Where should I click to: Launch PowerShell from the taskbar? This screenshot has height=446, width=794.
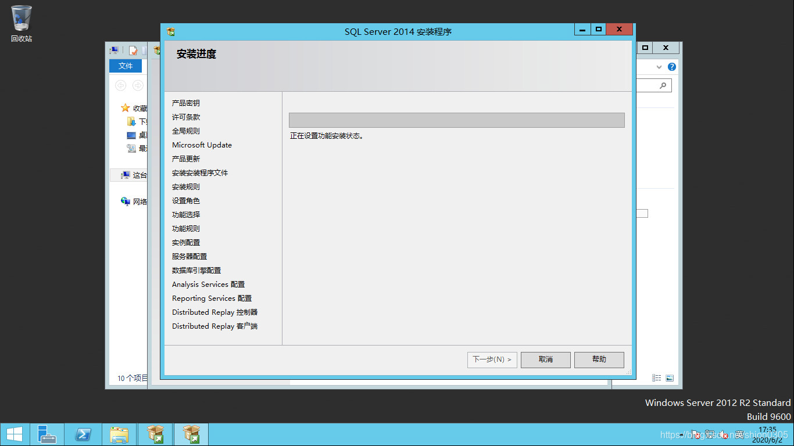pos(83,434)
